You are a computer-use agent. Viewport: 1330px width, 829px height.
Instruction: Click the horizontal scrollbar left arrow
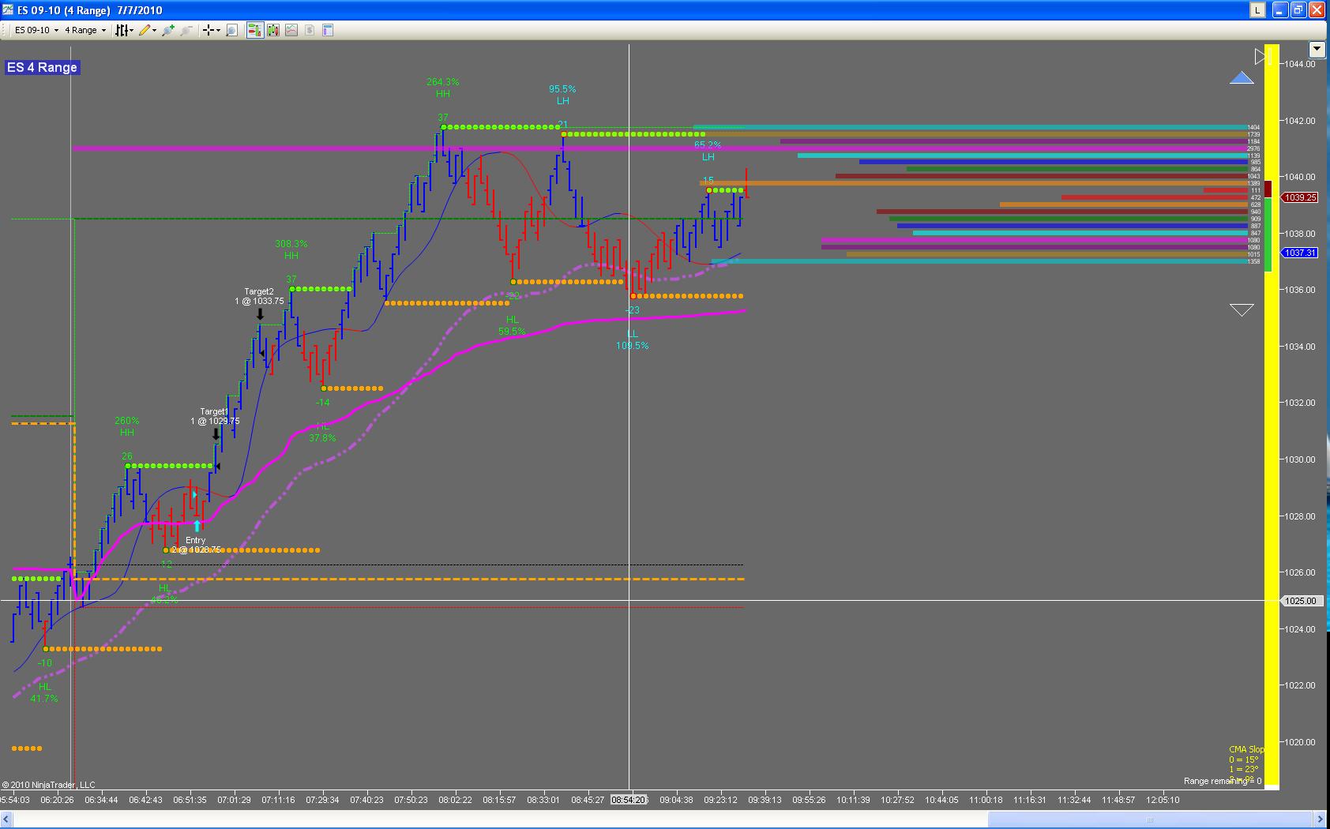tap(6, 819)
